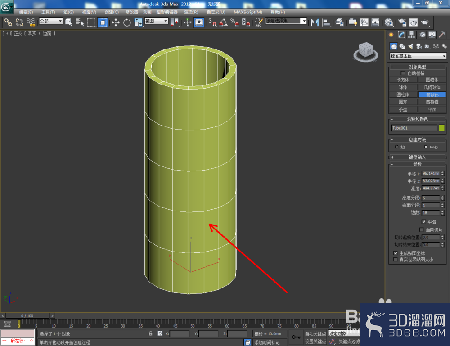Enable the 启用切片 checkbox
The height and width of the screenshot is (346, 450).
[x=422, y=229]
